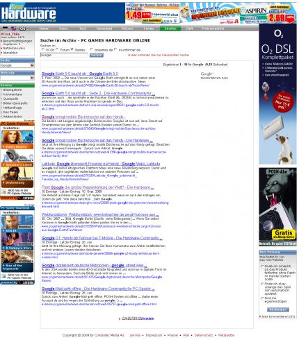Click Heftumfrage in the Service sidebar

[x=13, y=108]
